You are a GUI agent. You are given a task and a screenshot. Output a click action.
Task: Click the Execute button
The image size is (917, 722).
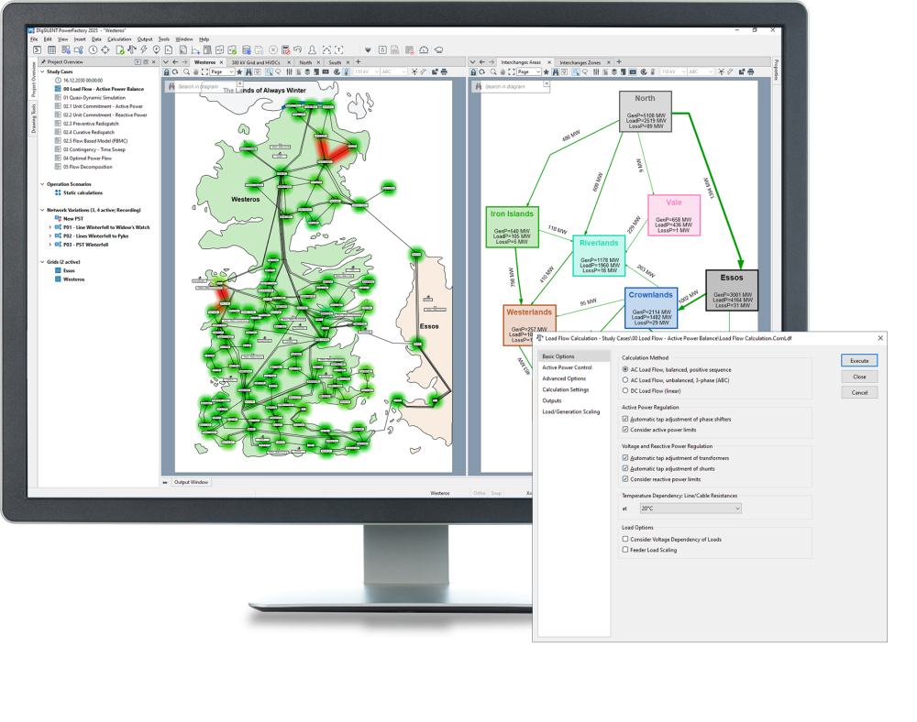coord(859,361)
